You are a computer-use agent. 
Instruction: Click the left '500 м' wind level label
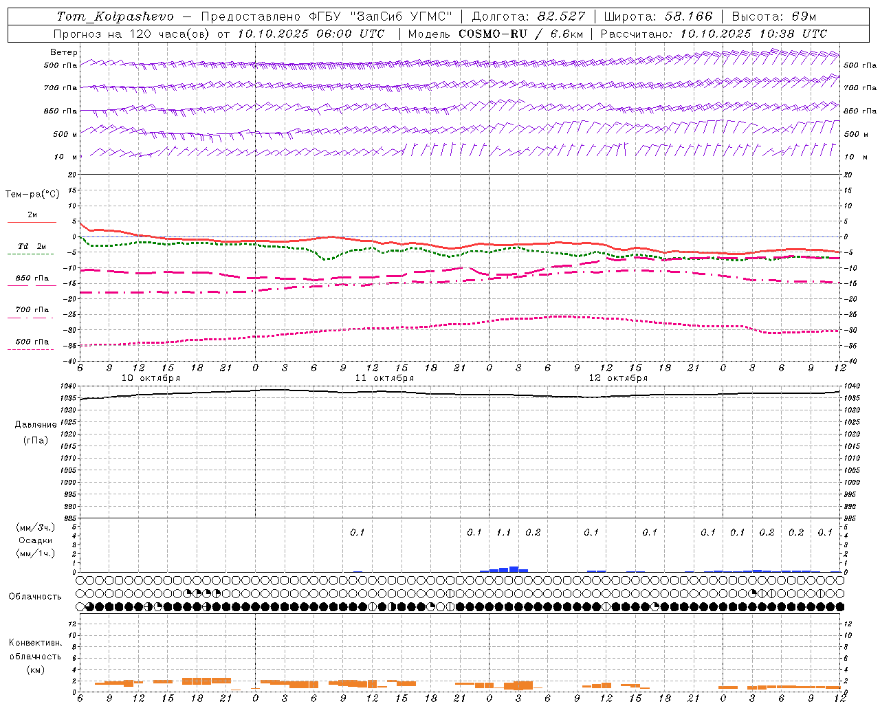[65, 134]
